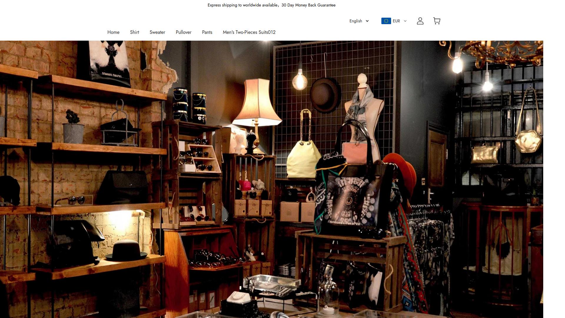Open the shopping cart icon
Screen dimensions: 565x318
pos(437,21)
